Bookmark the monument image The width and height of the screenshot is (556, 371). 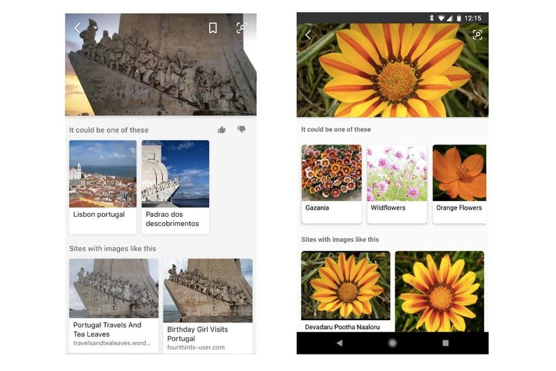pos(213,27)
